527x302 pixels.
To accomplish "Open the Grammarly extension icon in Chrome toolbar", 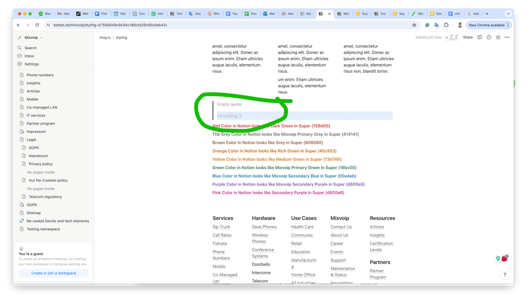I will 427,25.
